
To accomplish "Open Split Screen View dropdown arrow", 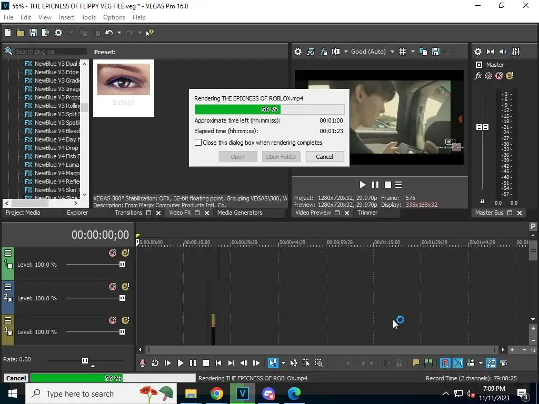I will pos(346,52).
